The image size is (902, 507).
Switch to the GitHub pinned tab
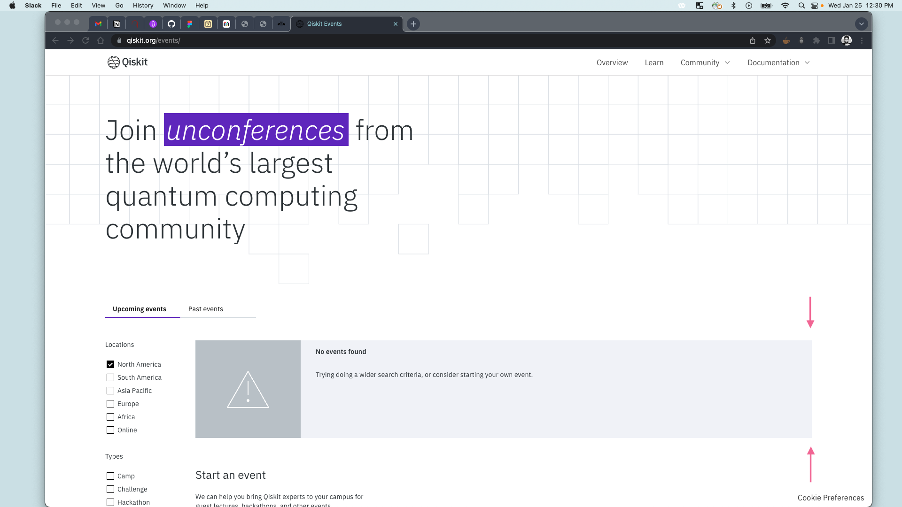click(171, 24)
